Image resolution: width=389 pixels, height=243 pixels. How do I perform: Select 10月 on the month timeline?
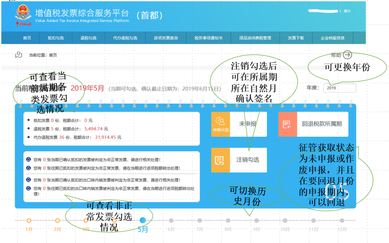(285, 220)
